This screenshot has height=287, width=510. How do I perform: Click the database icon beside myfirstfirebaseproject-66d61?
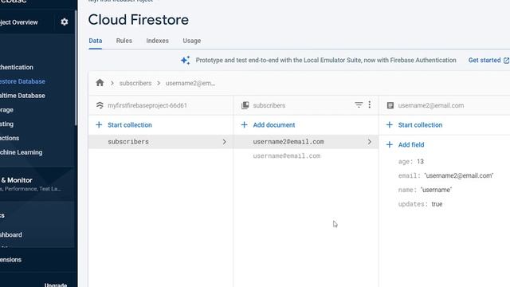click(x=100, y=105)
